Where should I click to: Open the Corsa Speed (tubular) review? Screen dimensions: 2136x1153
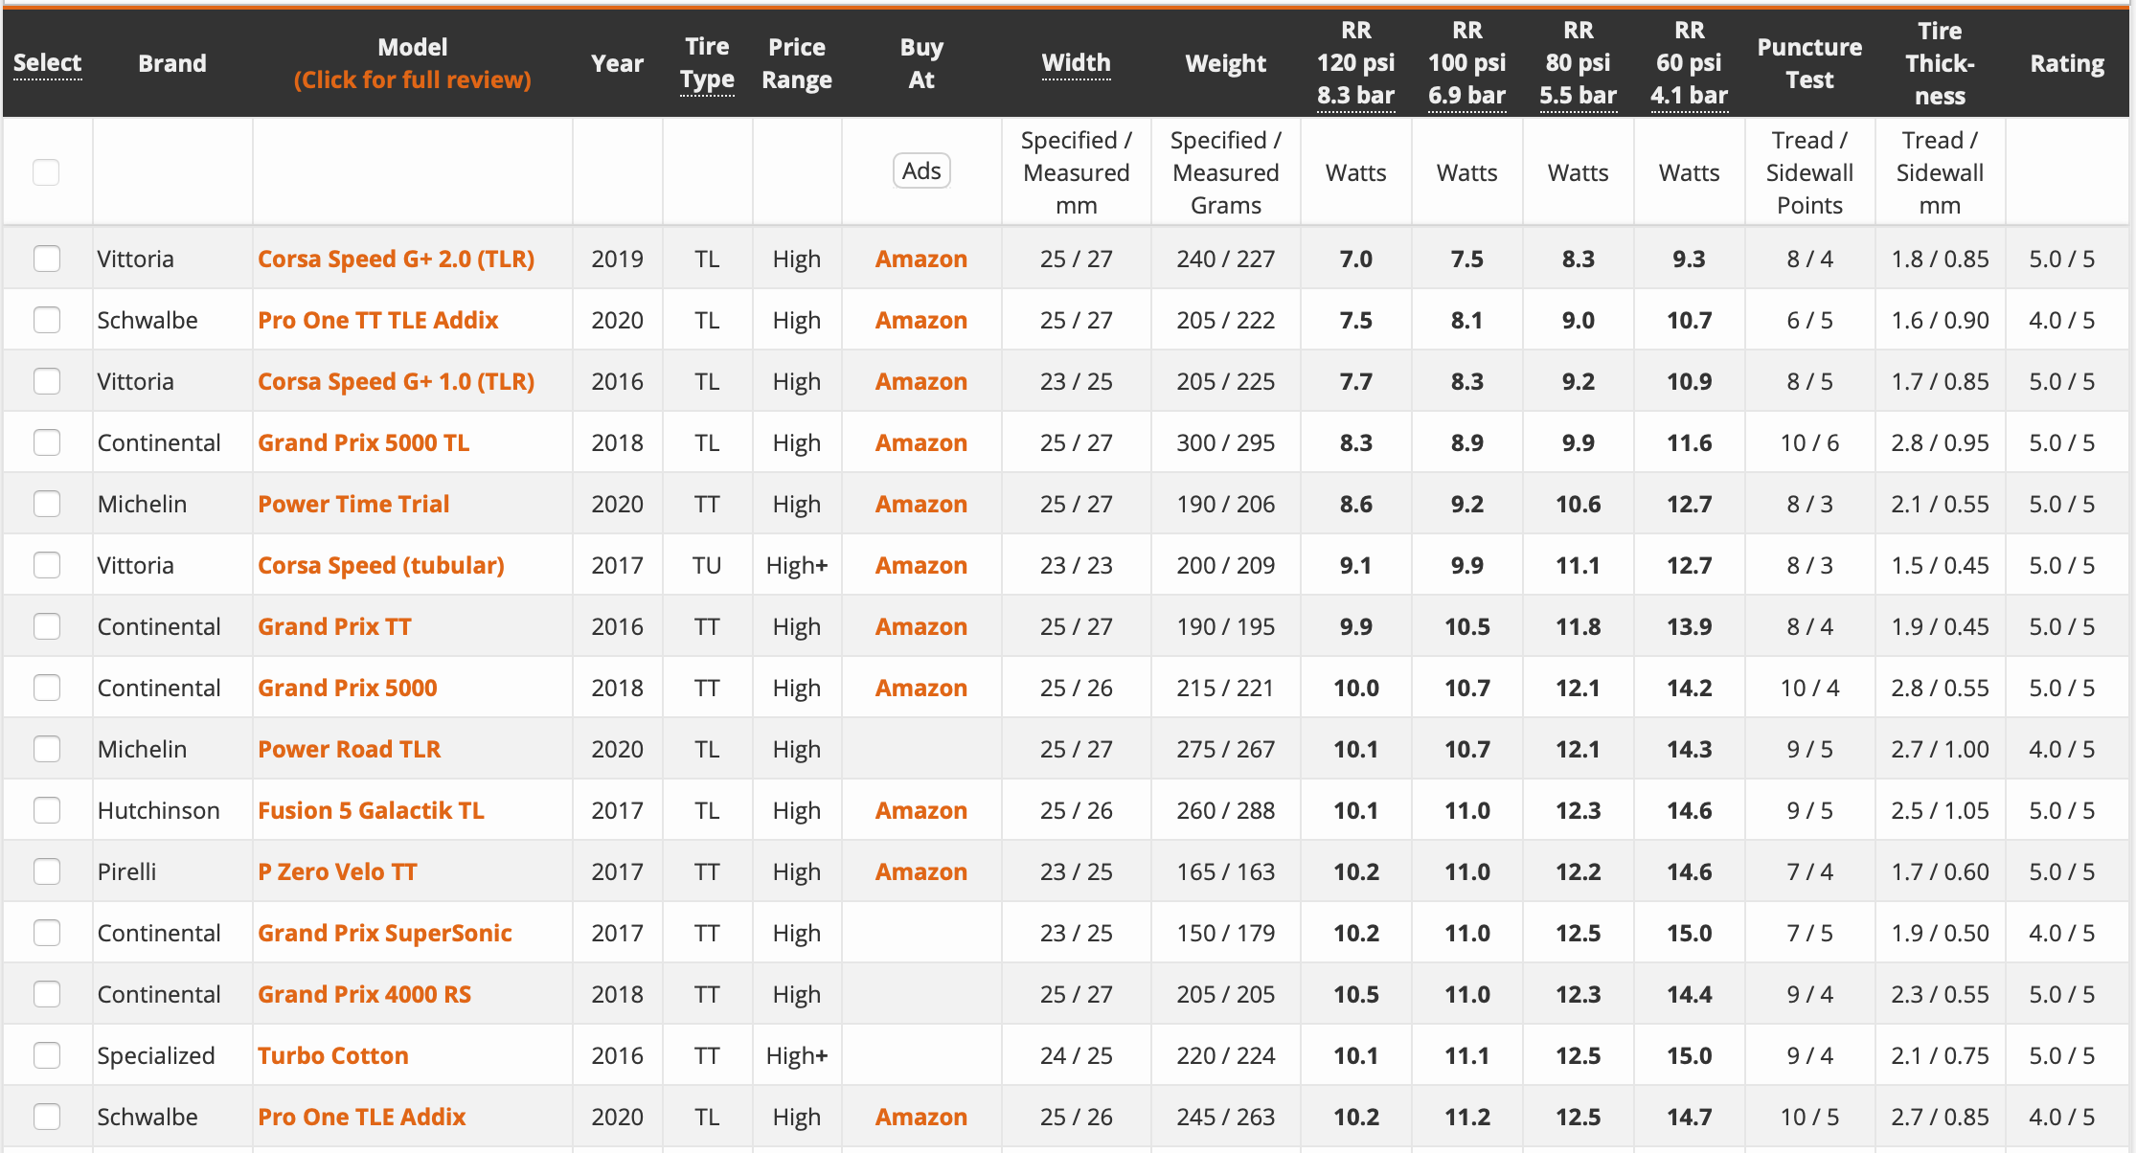pos(381,565)
